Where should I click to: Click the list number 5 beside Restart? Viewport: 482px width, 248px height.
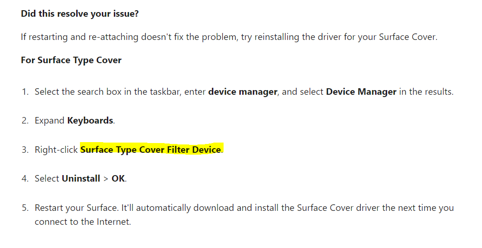point(25,208)
